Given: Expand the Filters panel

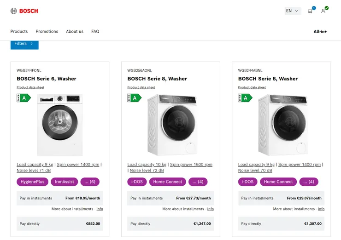Looking at the screenshot, I should coord(24,44).
